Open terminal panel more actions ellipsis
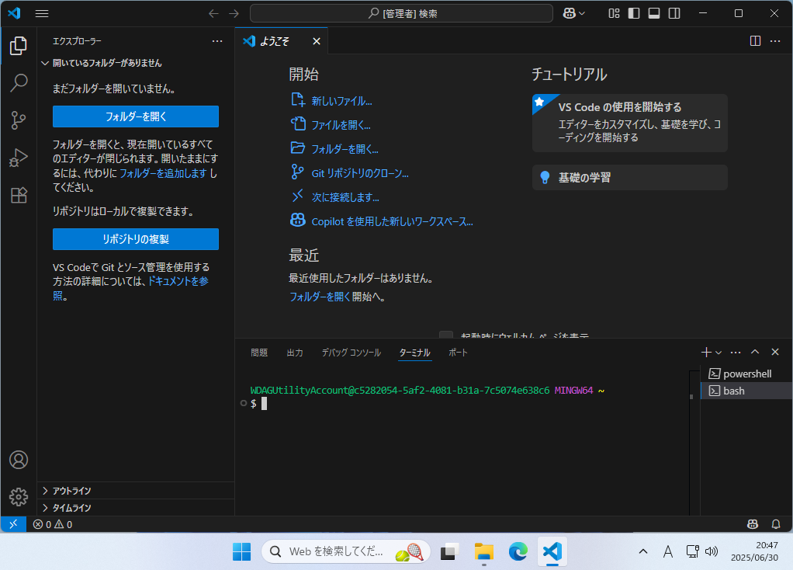Image resolution: width=793 pixels, height=570 pixels. point(736,353)
